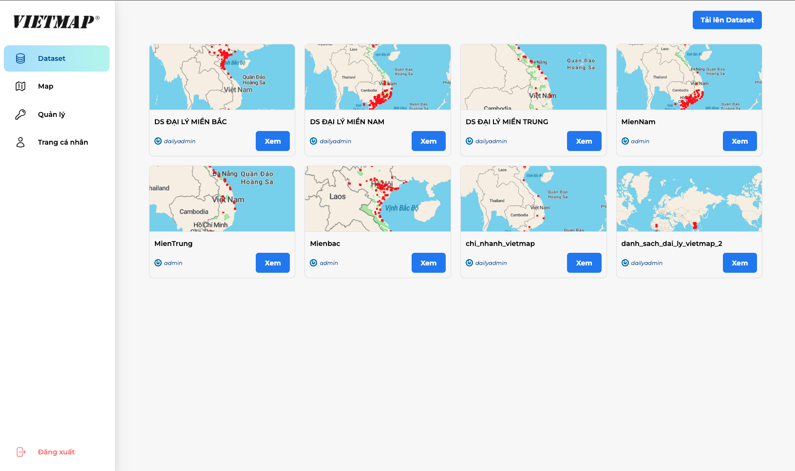
Task: Click Xem on DS ĐẠI LÝ MIỀN NAM
Action: (x=429, y=141)
